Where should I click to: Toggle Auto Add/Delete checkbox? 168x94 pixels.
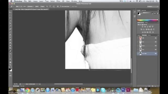(x=61, y=7)
